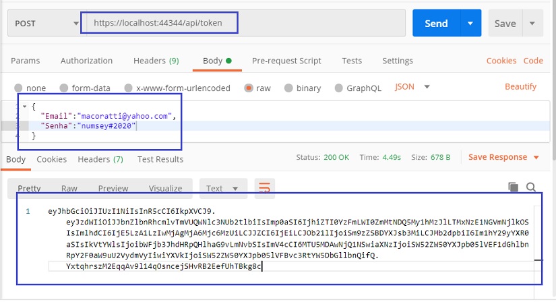Click the copy response to clipboard icon
Screen dimensions: 556x302
(514, 187)
